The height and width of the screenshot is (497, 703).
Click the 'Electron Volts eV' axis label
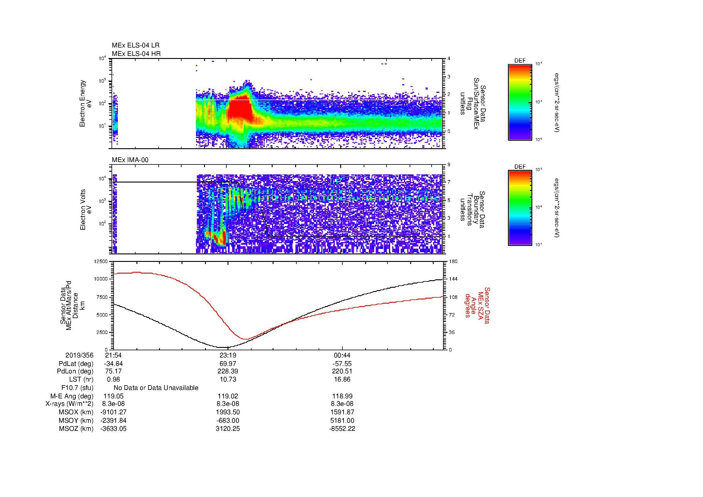pos(85,210)
